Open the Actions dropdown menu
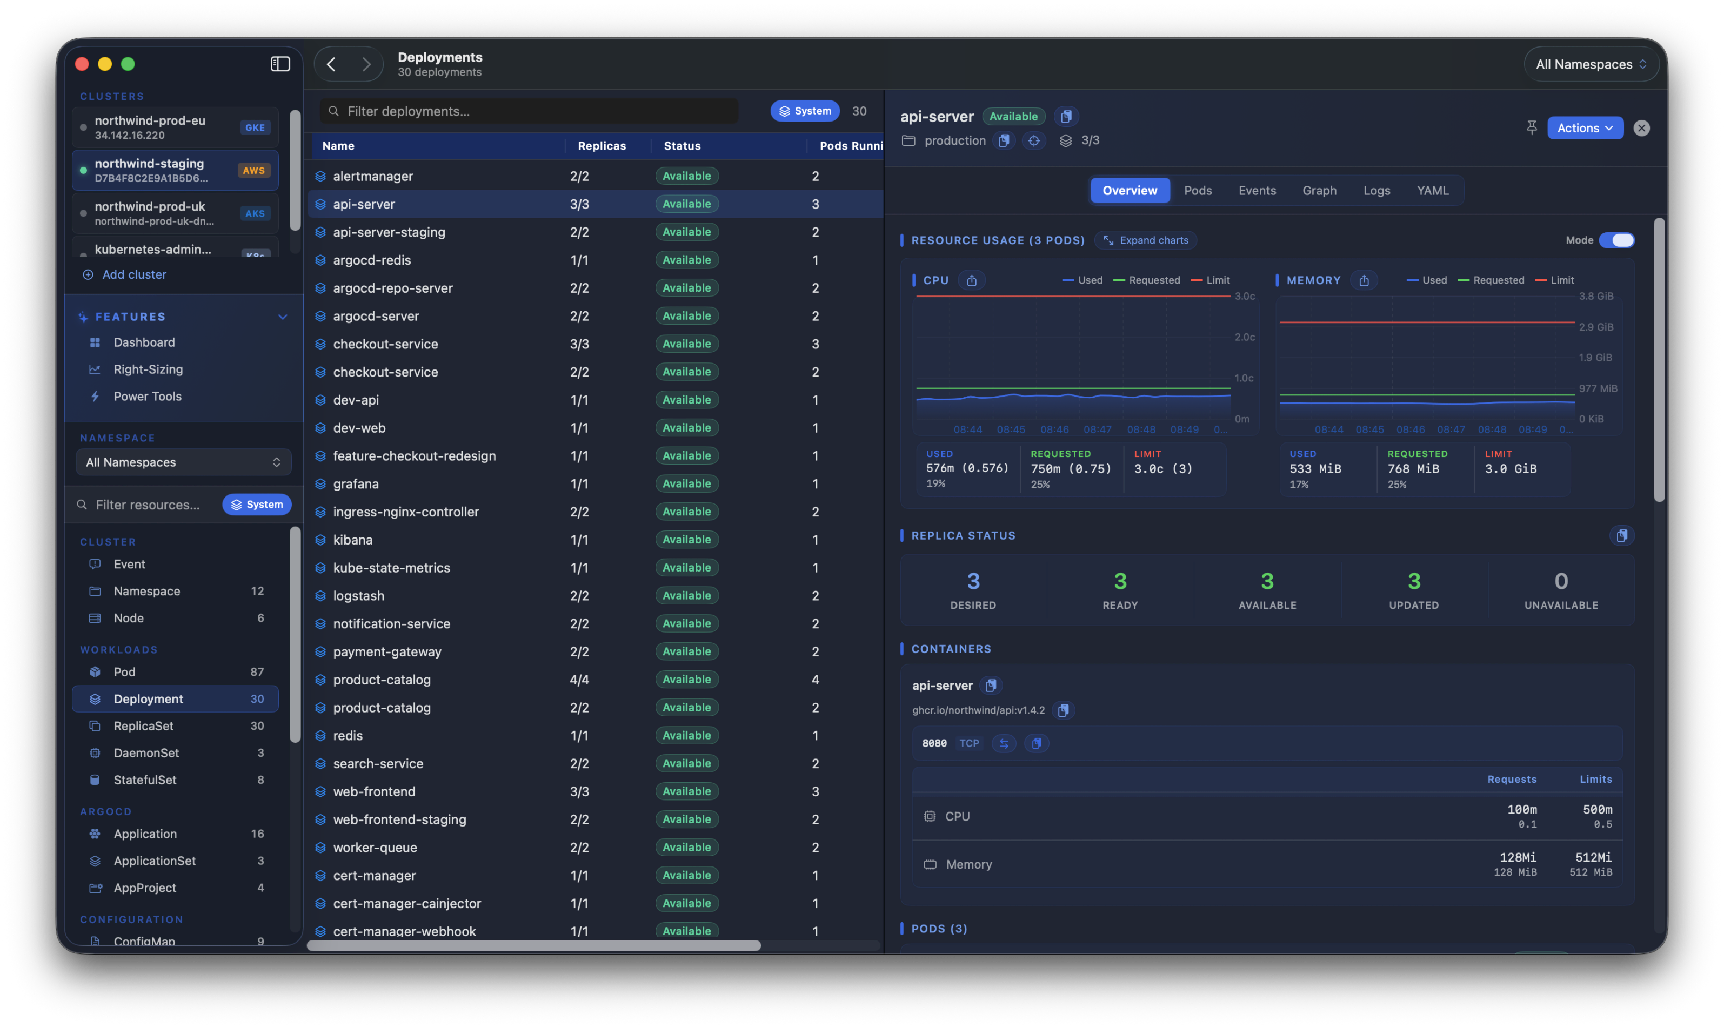1724x1028 pixels. click(x=1585, y=128)
